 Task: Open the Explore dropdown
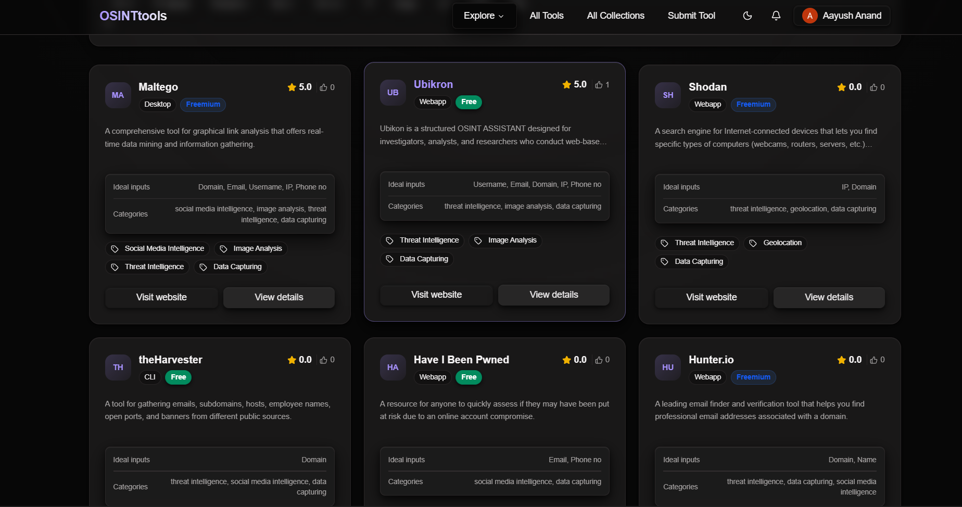484,16
